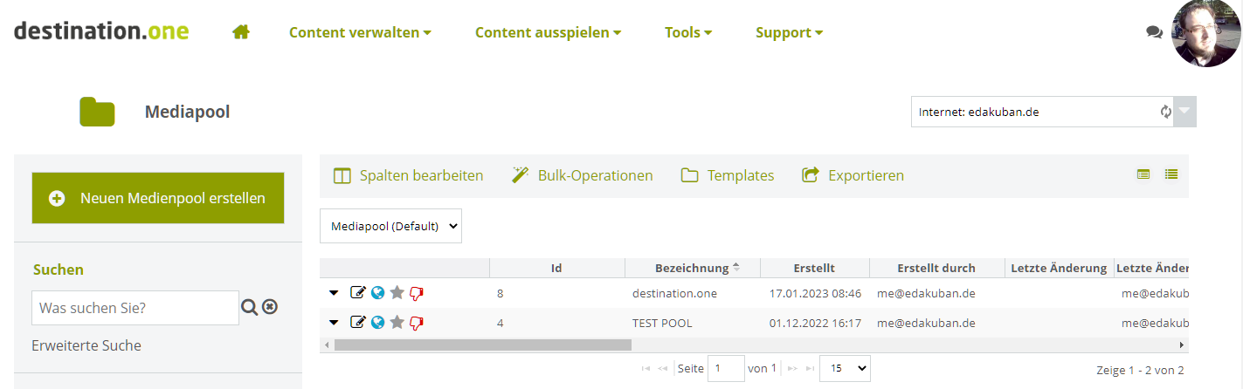Toggle favorite star on TEST POOL row
The width and height of the screenshot is (1243, 389).
tap(397, 323)
